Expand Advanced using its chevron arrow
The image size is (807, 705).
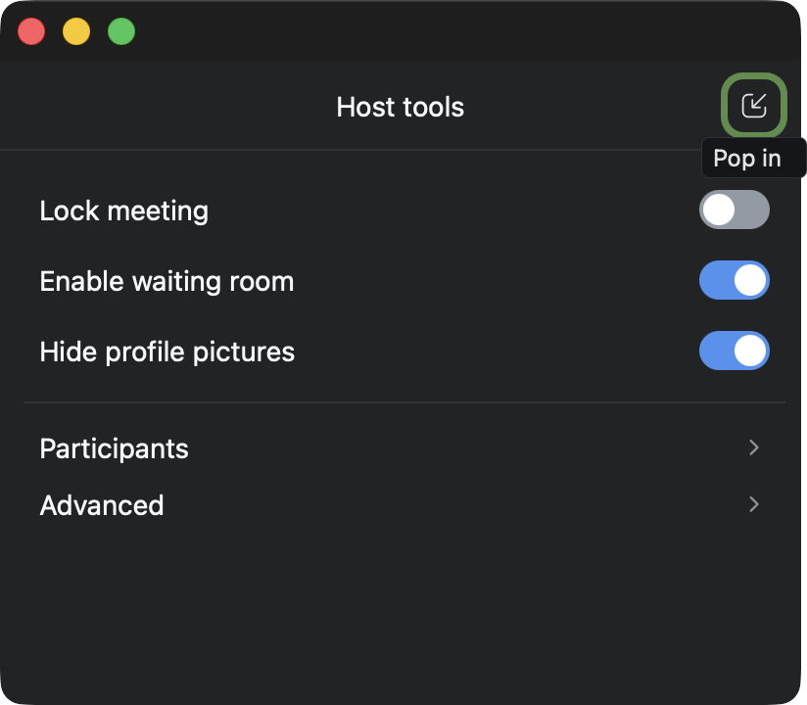pyautogui.click(x=753, y=504)
